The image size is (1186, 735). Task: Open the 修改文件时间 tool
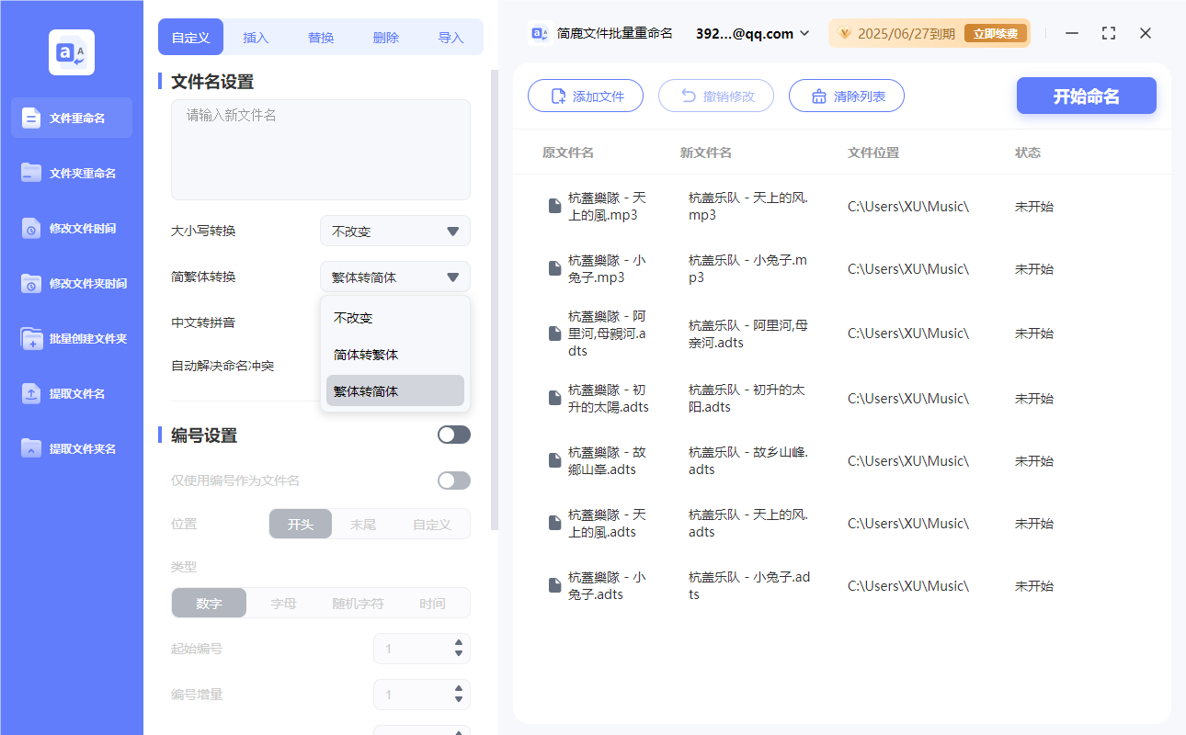70,228
